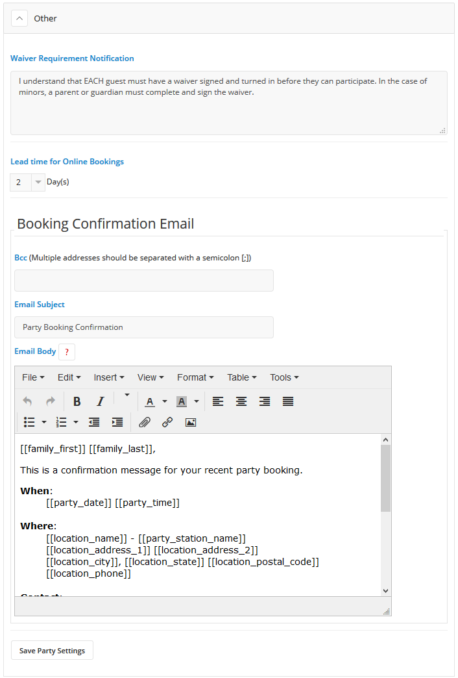458x678 pixels.
Task: Click the paperclip attachment icon
Action: coord(144,422)
